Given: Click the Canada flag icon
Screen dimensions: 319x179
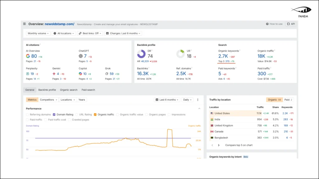Looking at the screenshot, I should pos(212,132).
